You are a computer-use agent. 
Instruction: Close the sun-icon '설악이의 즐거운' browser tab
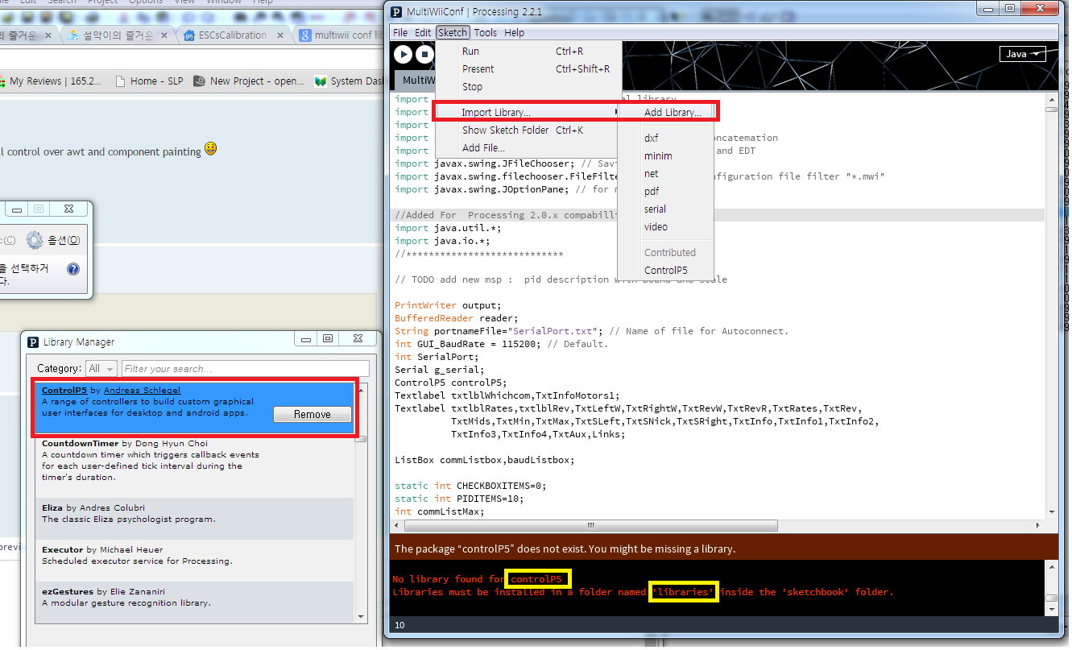(164, 35)
